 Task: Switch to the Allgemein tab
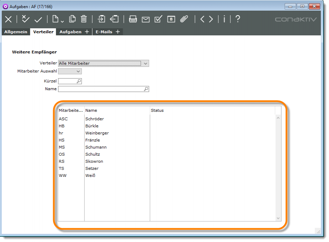coord(16,32)
